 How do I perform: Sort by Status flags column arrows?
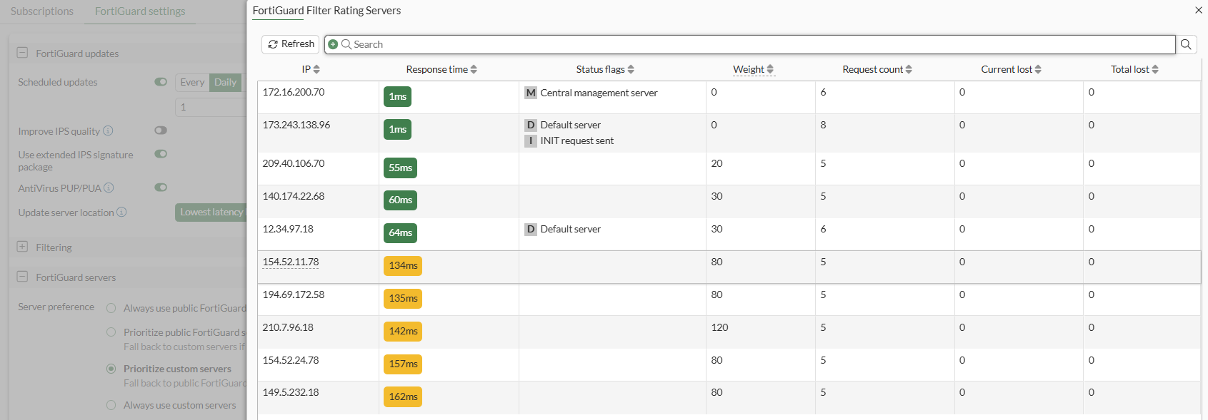(x=631, y=69)
